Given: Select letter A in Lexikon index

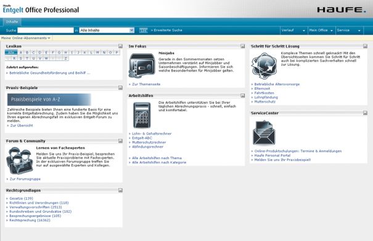Looking at the screenshot, I should click(21, 52).
